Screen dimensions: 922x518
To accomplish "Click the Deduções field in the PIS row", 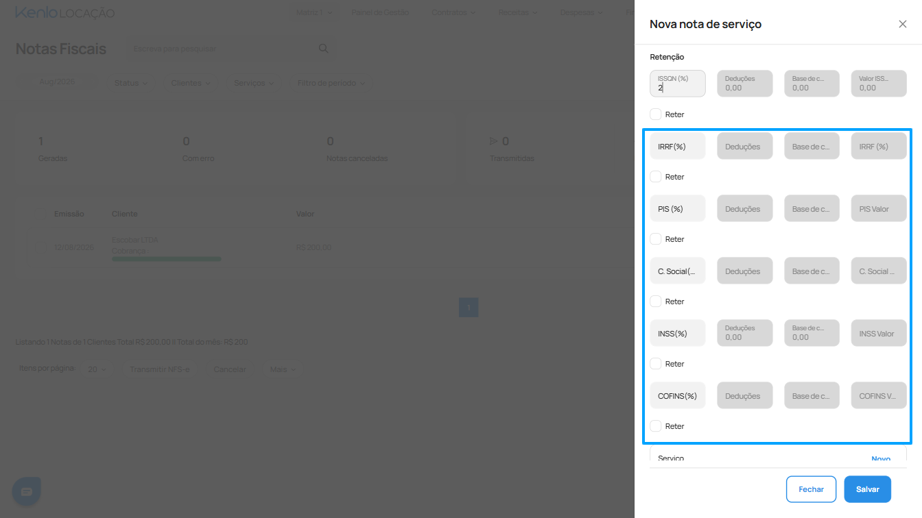I will (745, 208).
